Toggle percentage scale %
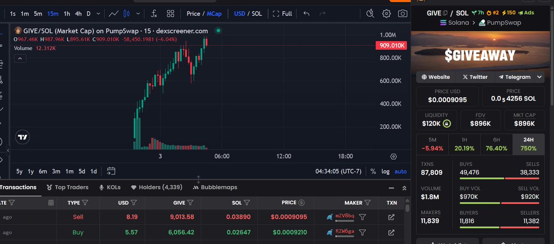The width and height of the screenshot is (554, 244). coord(373,171)
